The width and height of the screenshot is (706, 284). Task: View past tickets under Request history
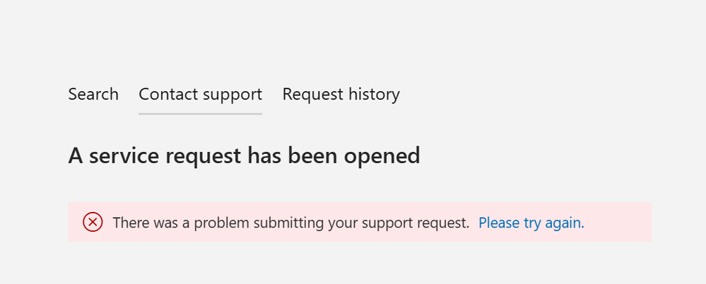click(341, 95)
